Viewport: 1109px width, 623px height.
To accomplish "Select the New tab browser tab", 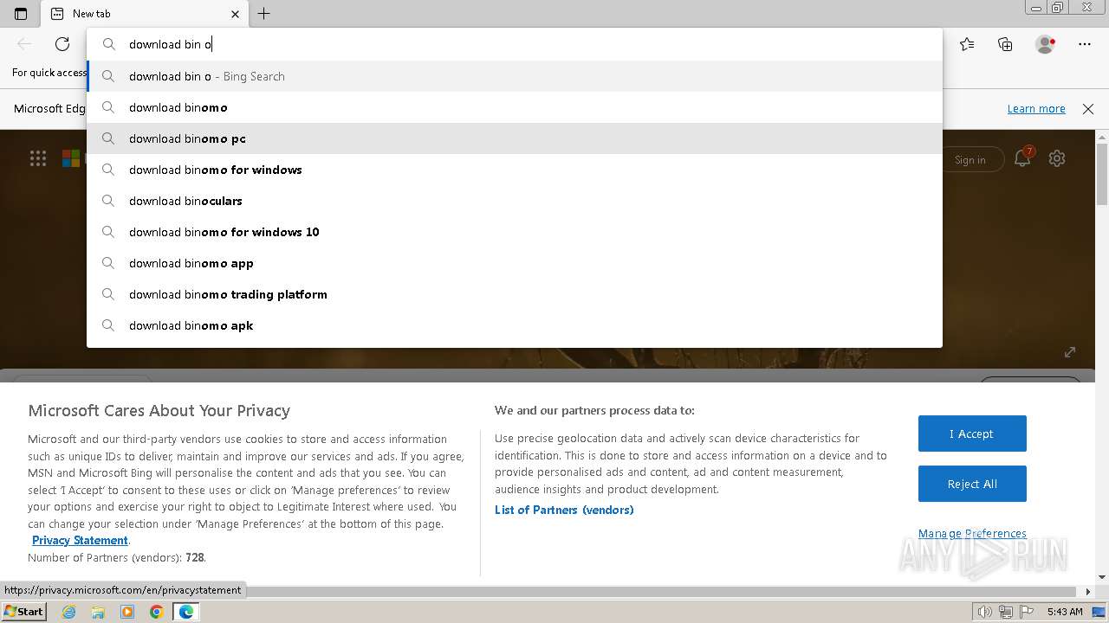I will pos(144,14).
